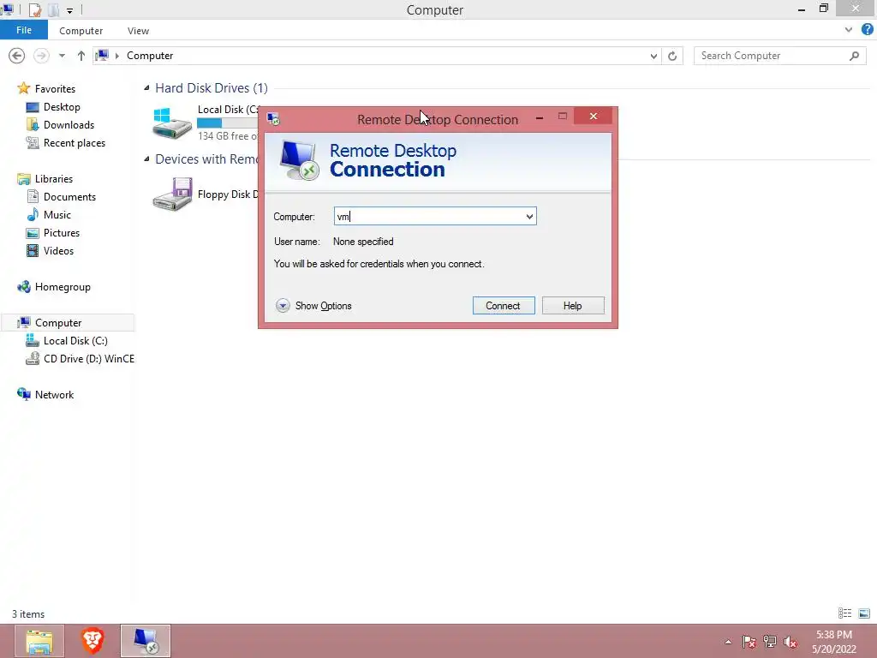
Task: Switch to details view in status bar
Action: click(844, 613)
